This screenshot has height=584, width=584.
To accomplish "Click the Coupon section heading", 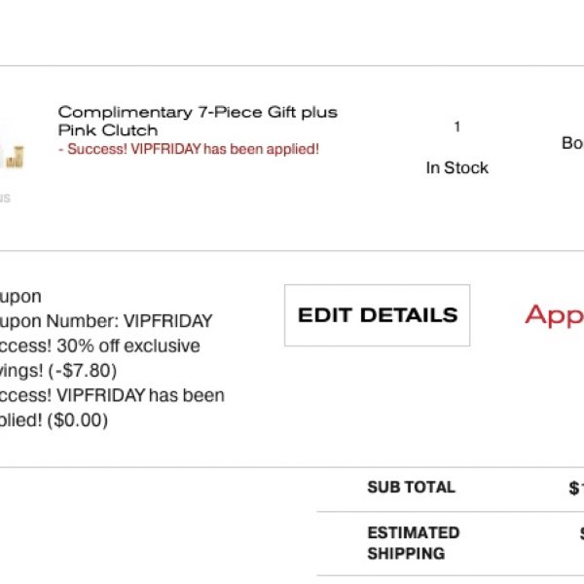I will click(x=20, y=297).
